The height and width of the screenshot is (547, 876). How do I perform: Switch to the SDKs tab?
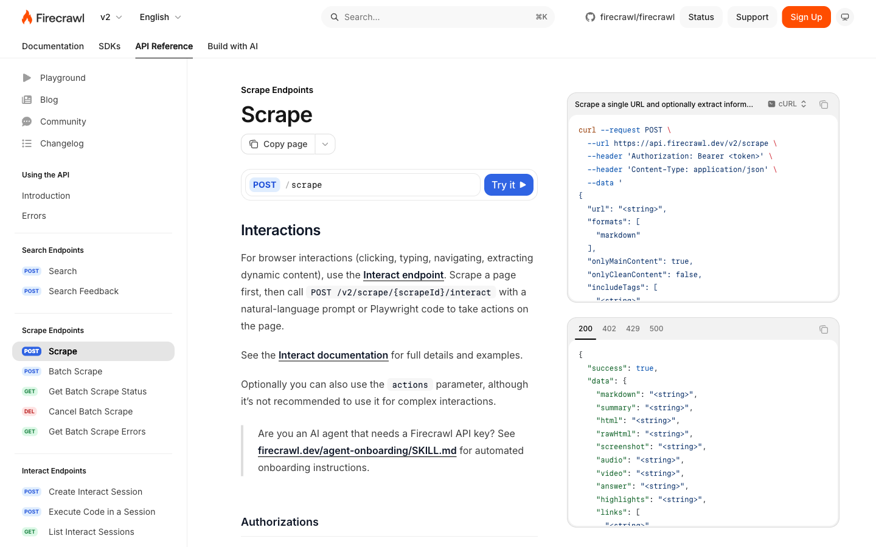pos(109,46)
